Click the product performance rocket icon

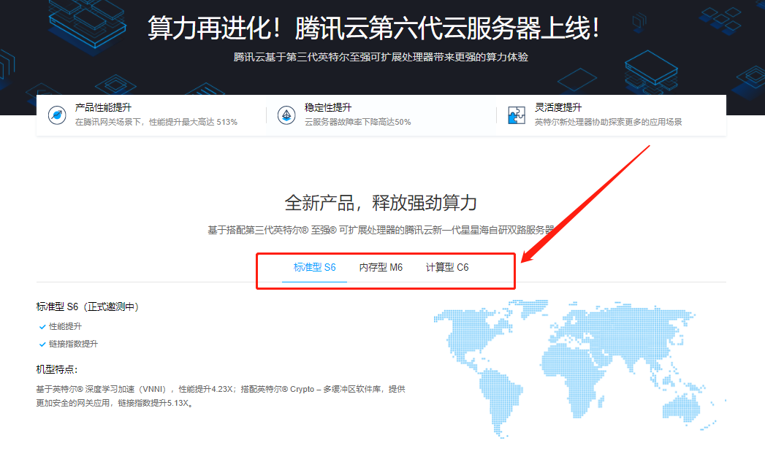pos(57,115)
